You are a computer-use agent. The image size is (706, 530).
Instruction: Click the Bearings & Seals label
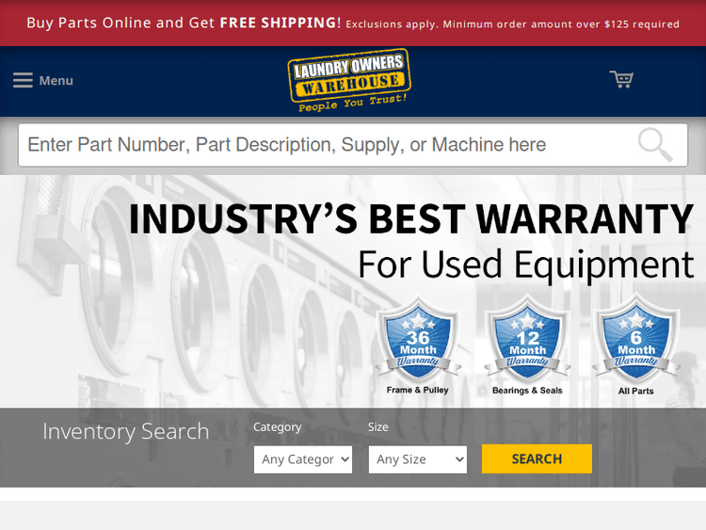click(x=527, y=391)
